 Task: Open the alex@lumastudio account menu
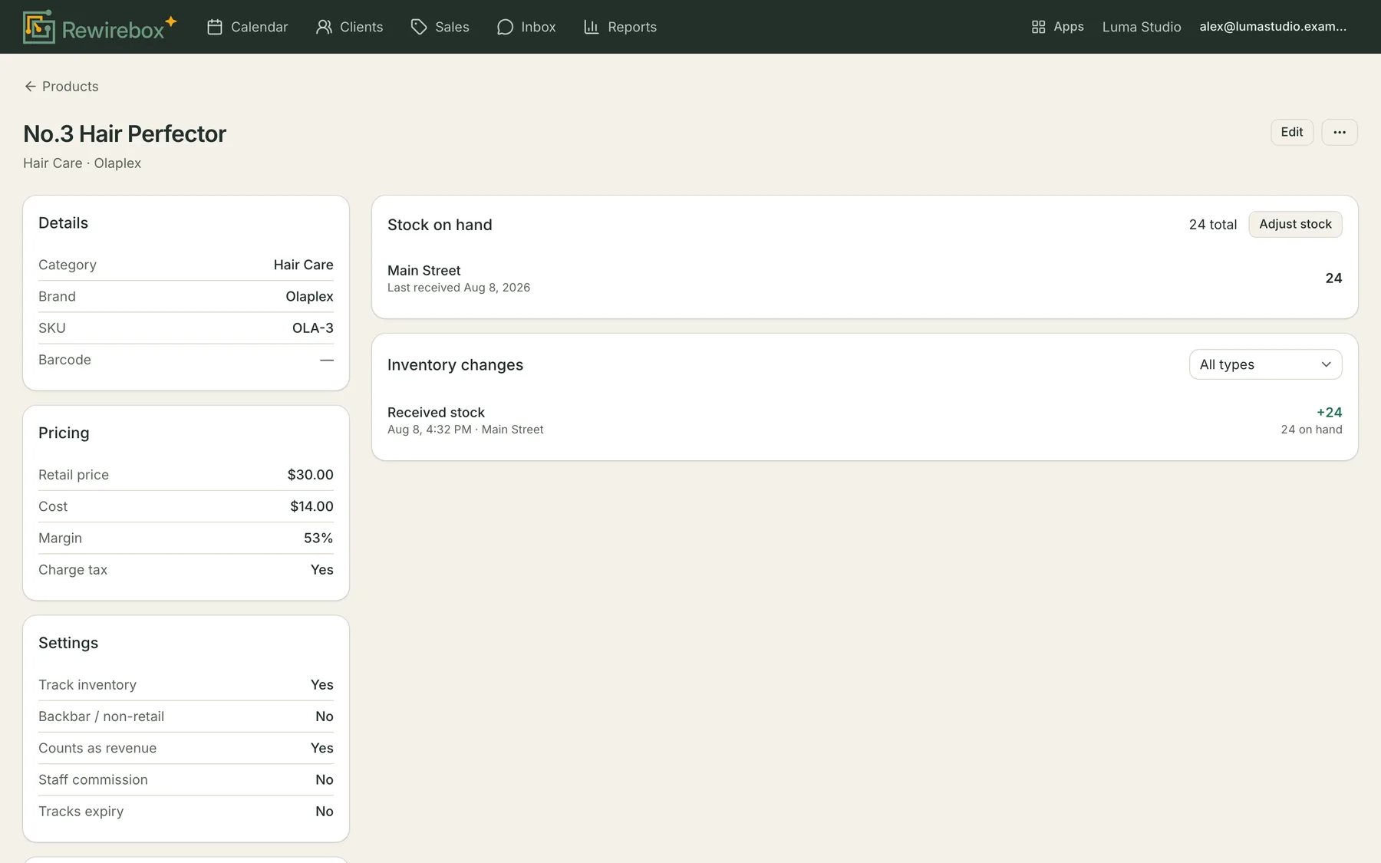[x=1273, y=27]
